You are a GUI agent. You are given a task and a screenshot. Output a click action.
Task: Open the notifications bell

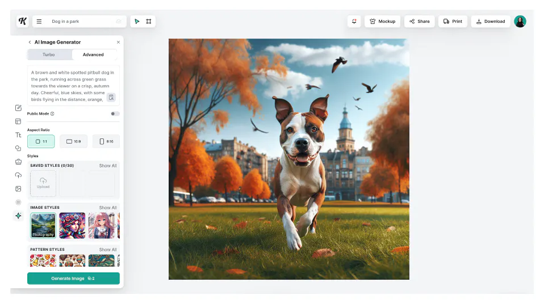click(354, 22)
